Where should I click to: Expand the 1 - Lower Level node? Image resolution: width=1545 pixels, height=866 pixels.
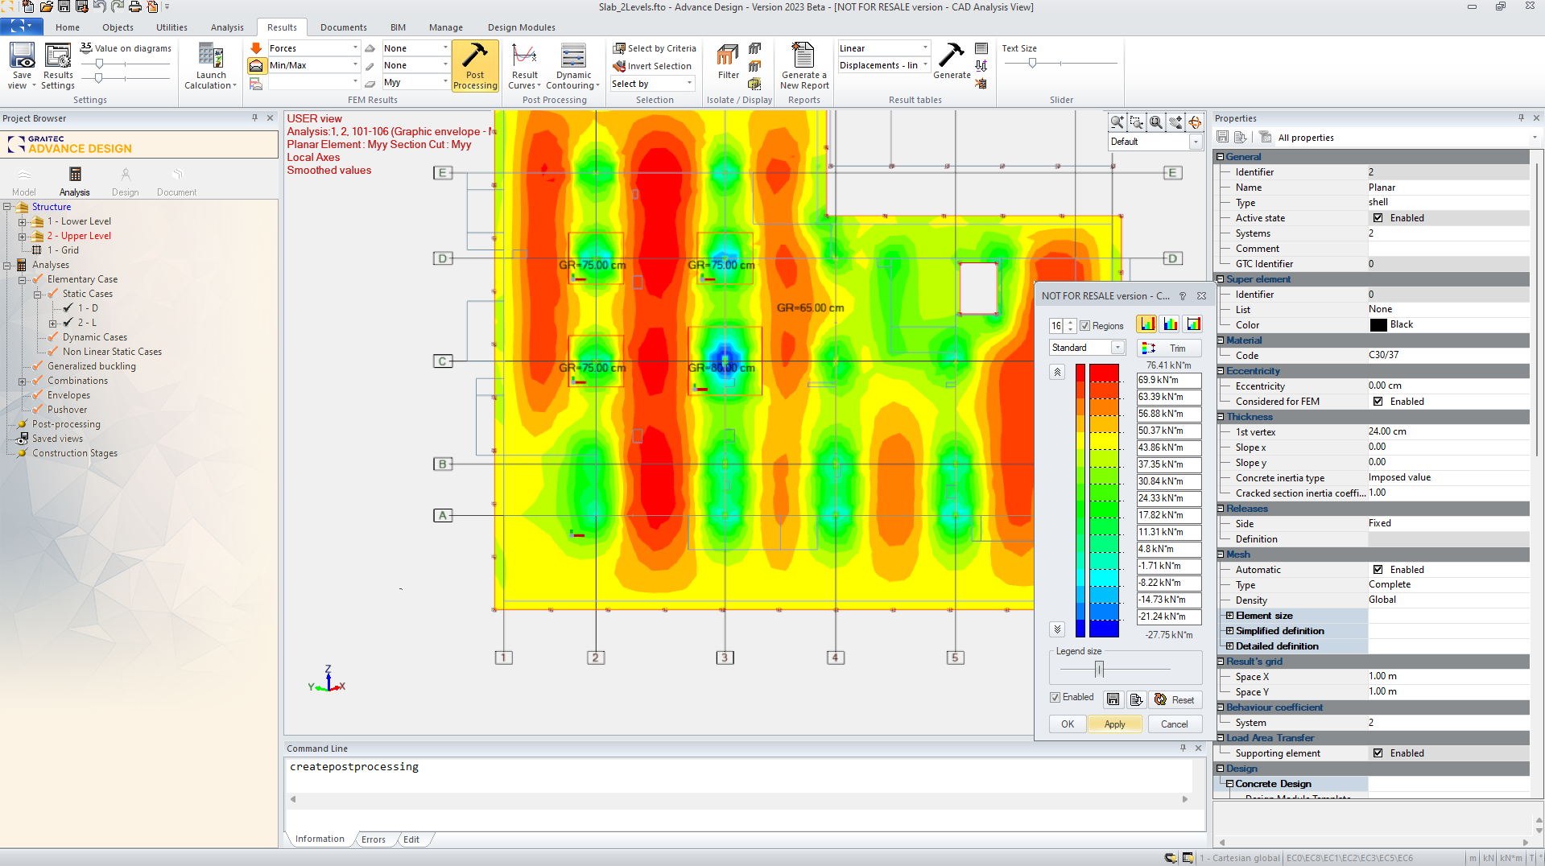22,221
